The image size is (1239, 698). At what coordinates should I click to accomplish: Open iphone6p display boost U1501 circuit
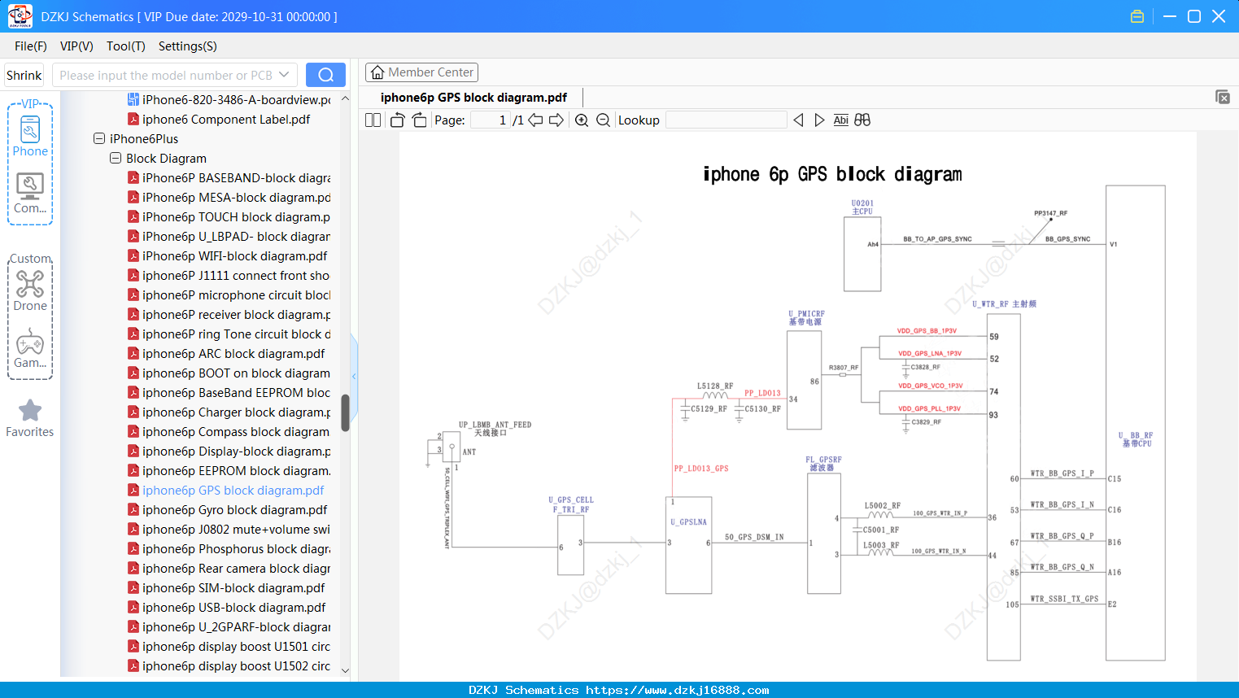pos(236,647)
